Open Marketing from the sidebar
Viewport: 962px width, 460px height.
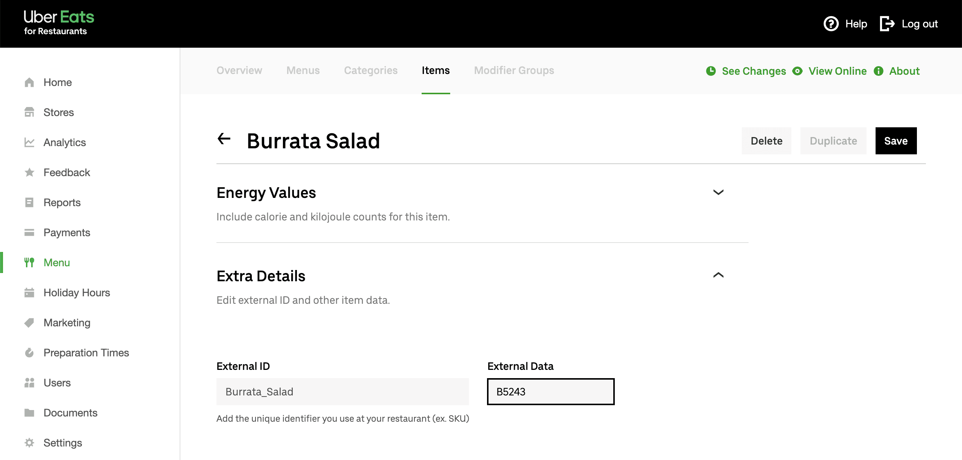(x=67, y=323)
